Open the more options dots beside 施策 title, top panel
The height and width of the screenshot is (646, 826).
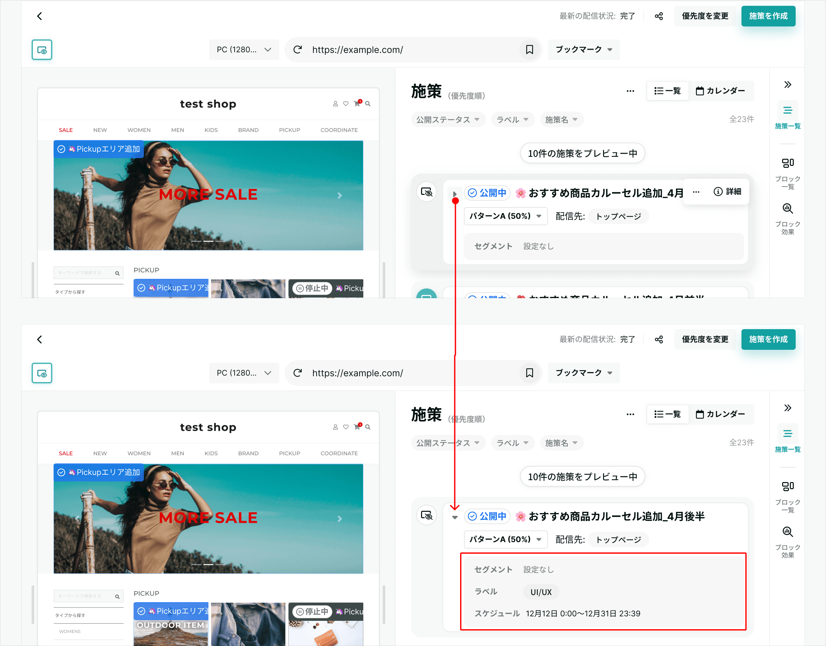pyautogui.click(x=630, y=91)
